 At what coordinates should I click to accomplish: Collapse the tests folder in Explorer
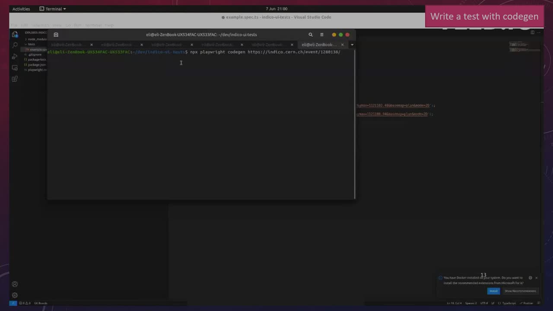(x=31, y=44)
